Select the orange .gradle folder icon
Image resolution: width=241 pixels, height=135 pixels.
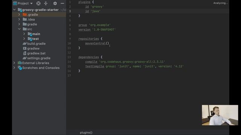24,15
